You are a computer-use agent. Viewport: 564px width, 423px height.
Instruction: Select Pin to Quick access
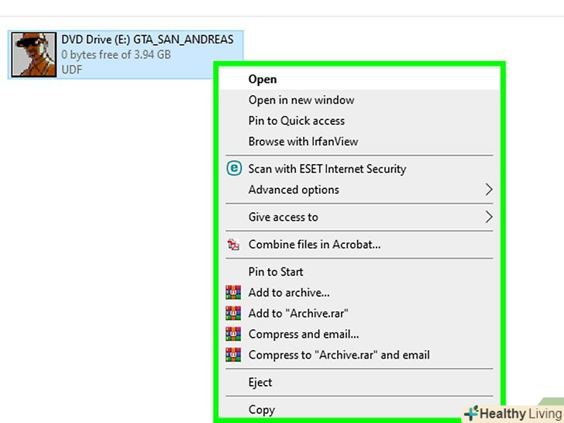359,121
